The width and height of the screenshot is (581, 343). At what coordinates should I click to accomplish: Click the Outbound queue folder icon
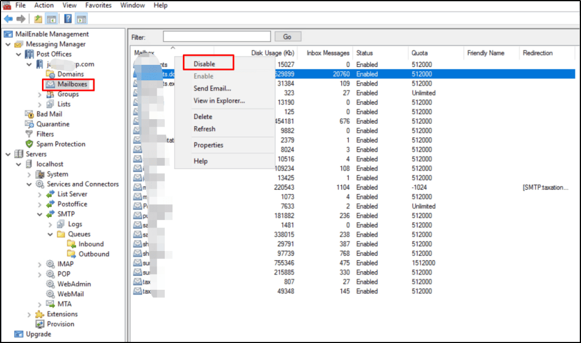point(71,254)
